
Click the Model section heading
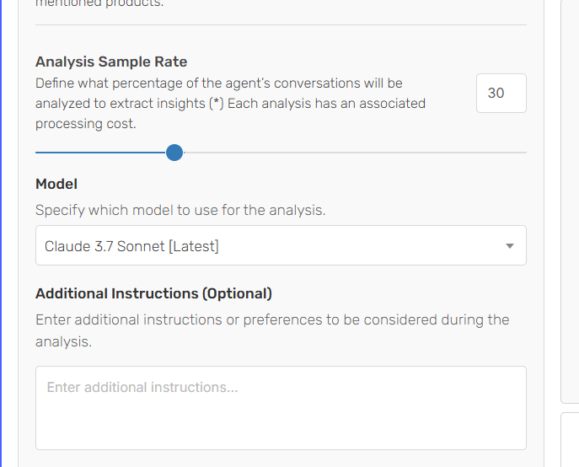56,184
